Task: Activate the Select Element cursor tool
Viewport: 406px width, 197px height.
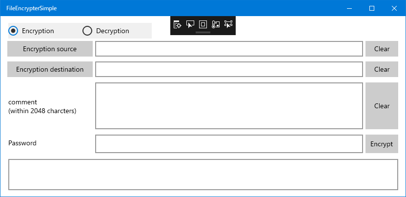Action: [x=190, y=24]
